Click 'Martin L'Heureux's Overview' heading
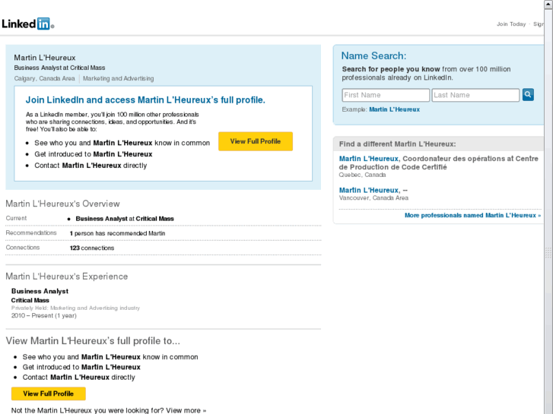553x414 pixels. point(63,204)
